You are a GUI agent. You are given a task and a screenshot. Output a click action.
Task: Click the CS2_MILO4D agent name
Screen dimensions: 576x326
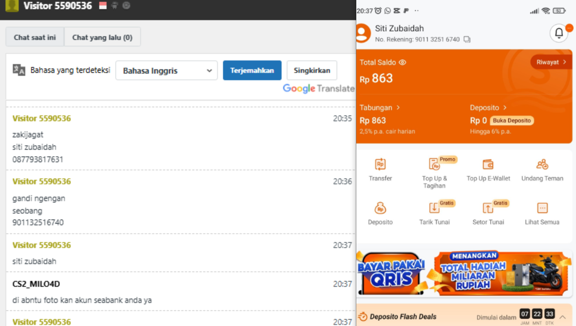point(36,284)
